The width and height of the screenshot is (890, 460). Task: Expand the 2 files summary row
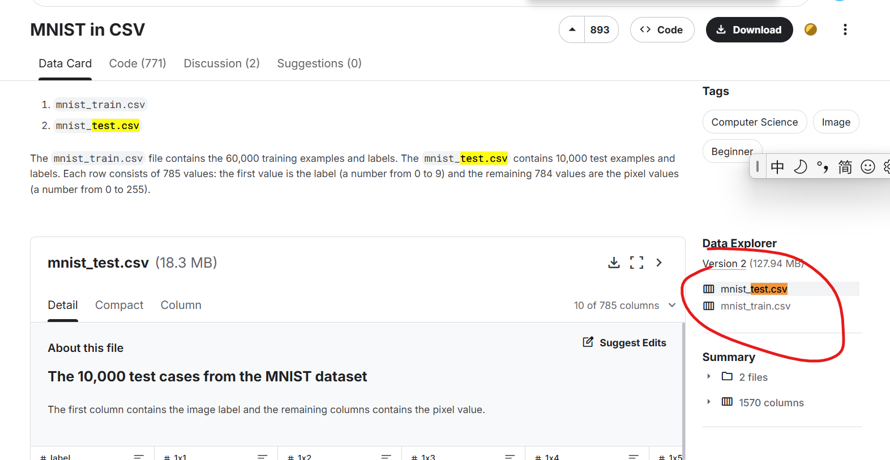pos(708,377)
